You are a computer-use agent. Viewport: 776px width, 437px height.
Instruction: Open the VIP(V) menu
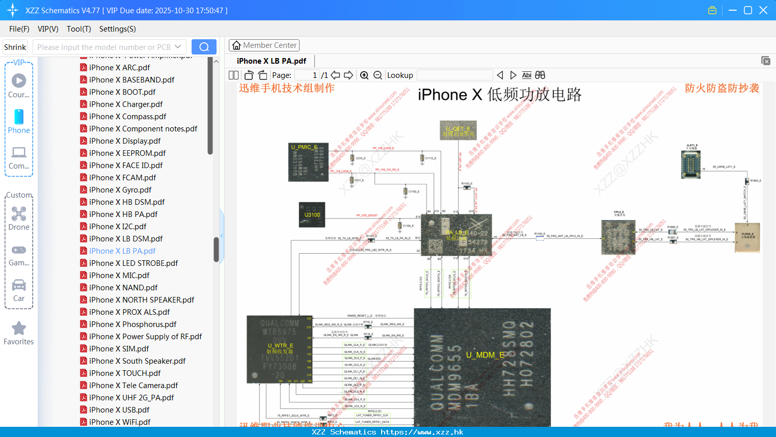coord(48,29)
